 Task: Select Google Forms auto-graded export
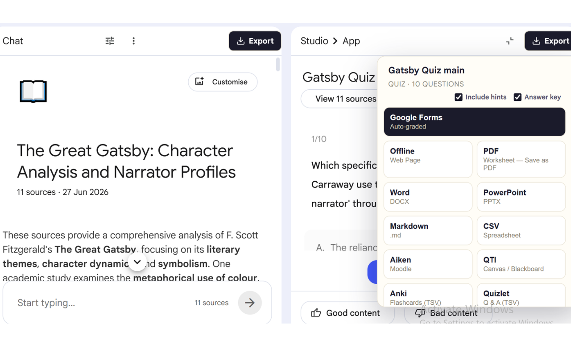pyautogui.click(x=475, y=122)
